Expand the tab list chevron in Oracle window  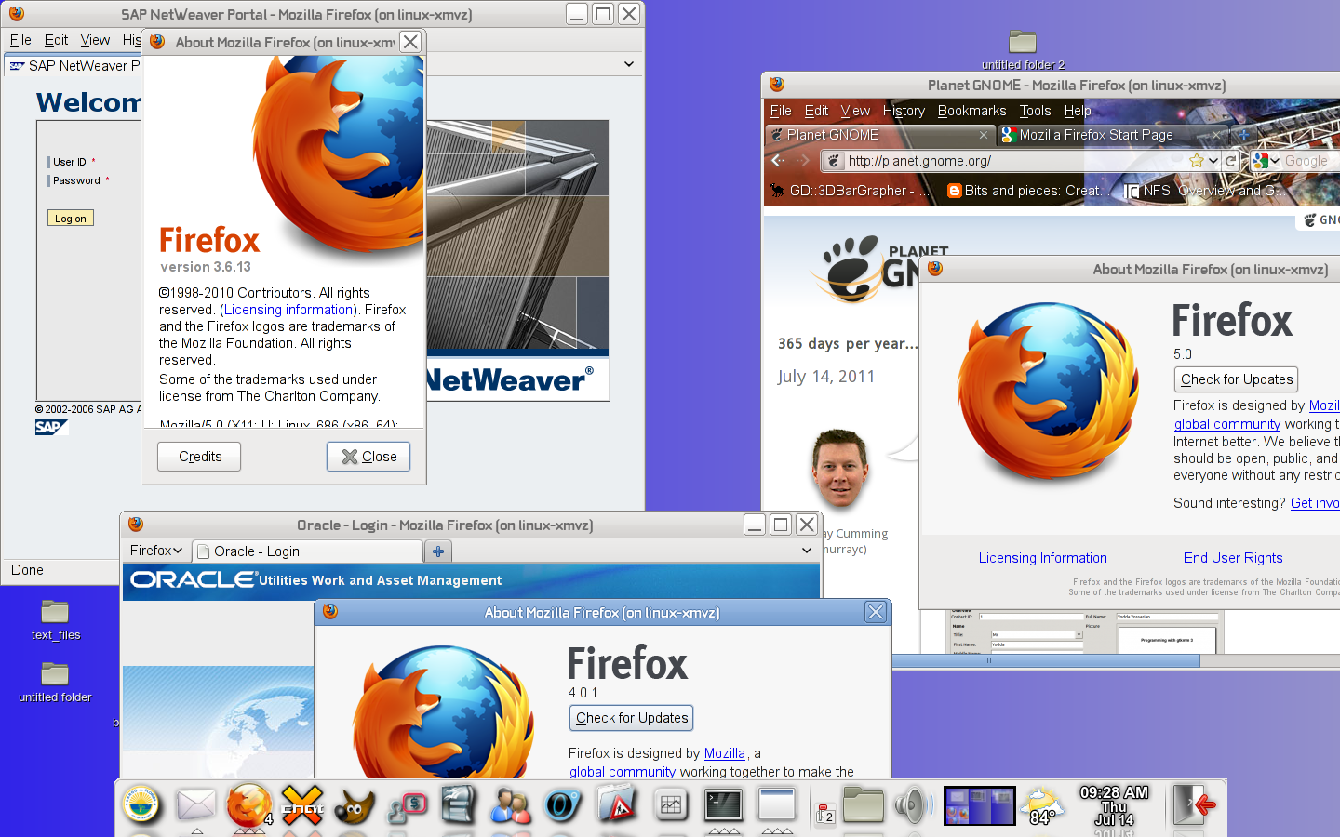click(807, 551)
